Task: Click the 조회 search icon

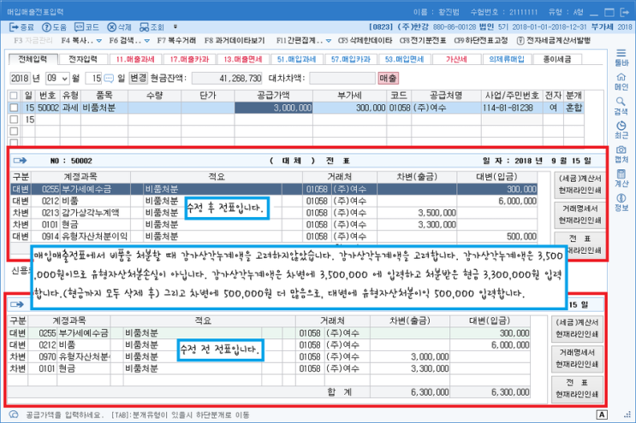Action: click(144, 27)
